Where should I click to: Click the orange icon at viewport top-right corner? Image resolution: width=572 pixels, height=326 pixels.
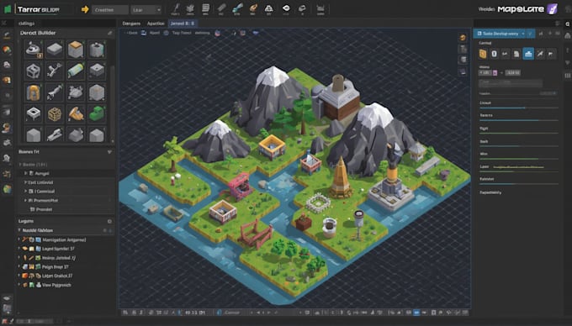463,38
